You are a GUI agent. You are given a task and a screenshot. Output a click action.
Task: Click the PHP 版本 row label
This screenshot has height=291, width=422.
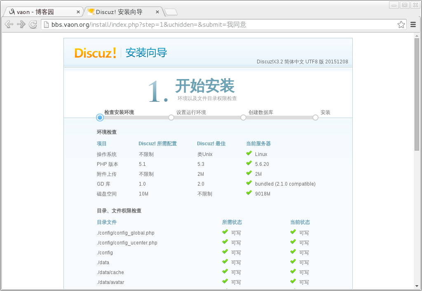click(108, 164)
